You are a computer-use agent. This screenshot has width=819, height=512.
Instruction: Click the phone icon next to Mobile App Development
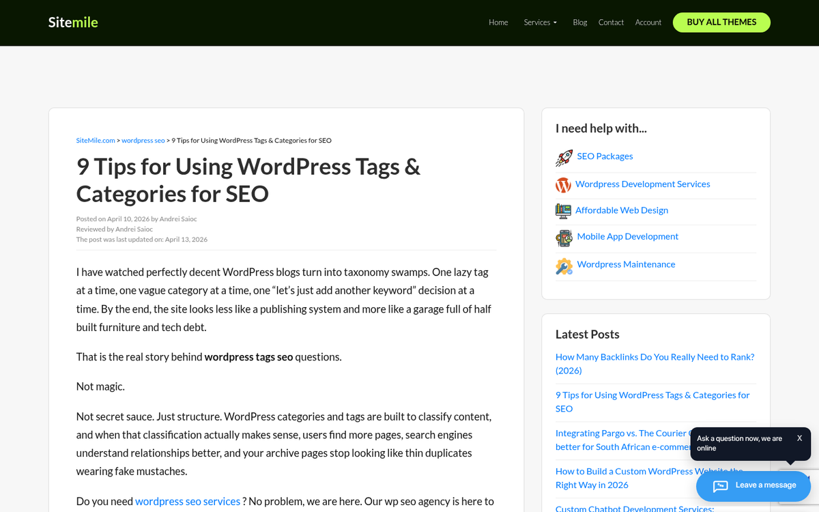564,238
